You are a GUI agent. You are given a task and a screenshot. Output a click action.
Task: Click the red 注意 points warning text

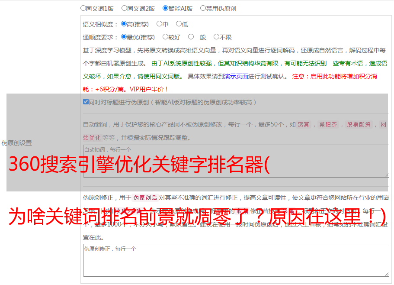click(x=230, y=83)
